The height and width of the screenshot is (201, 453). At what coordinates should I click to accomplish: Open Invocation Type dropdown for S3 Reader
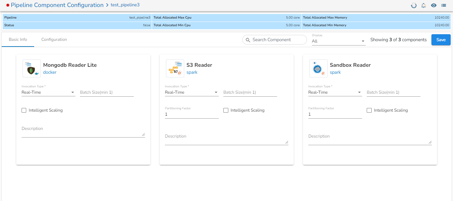(191, 92)
